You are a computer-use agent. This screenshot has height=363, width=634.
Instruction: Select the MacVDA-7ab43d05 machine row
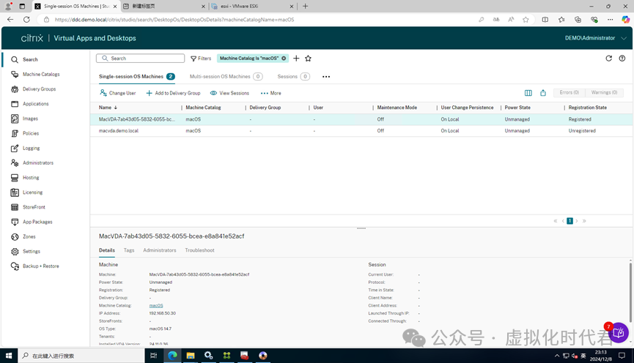click(x=361, y=119)
